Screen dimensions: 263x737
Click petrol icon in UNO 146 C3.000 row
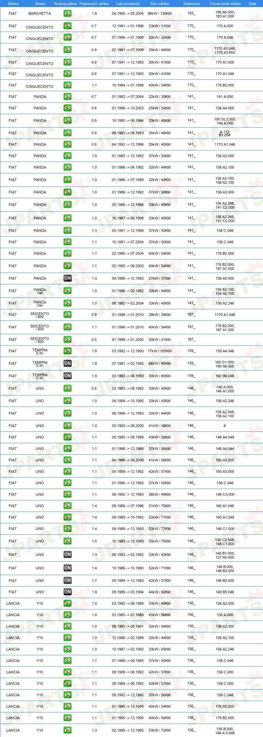(x=67, y=494)
